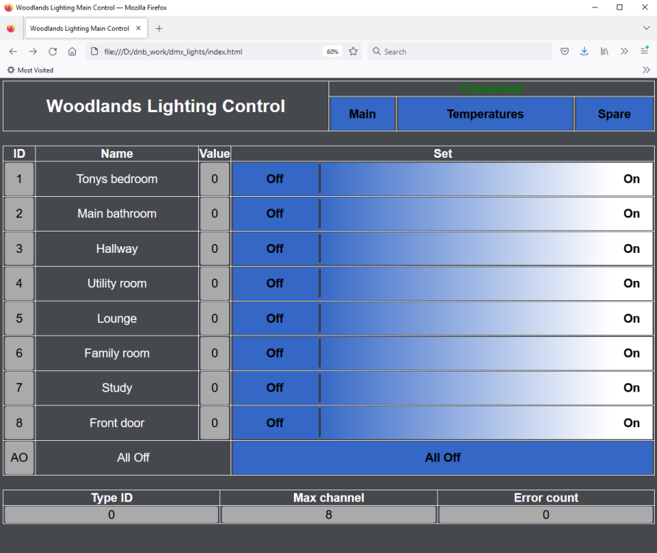Image resolution: width=657 pixels, height=553 pixels.
Task: Turn Study light Off
Action: point(275,388)
